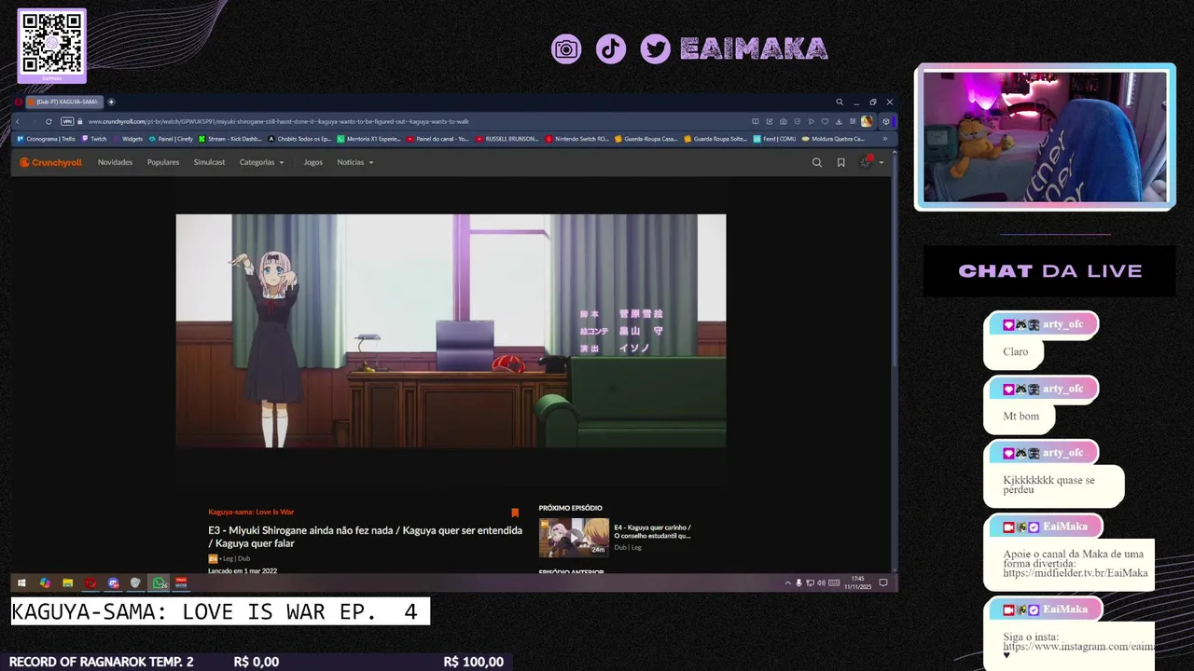
Task: Open the Jogos menu item
Action: pyautogui.click(x=312, y=162)
